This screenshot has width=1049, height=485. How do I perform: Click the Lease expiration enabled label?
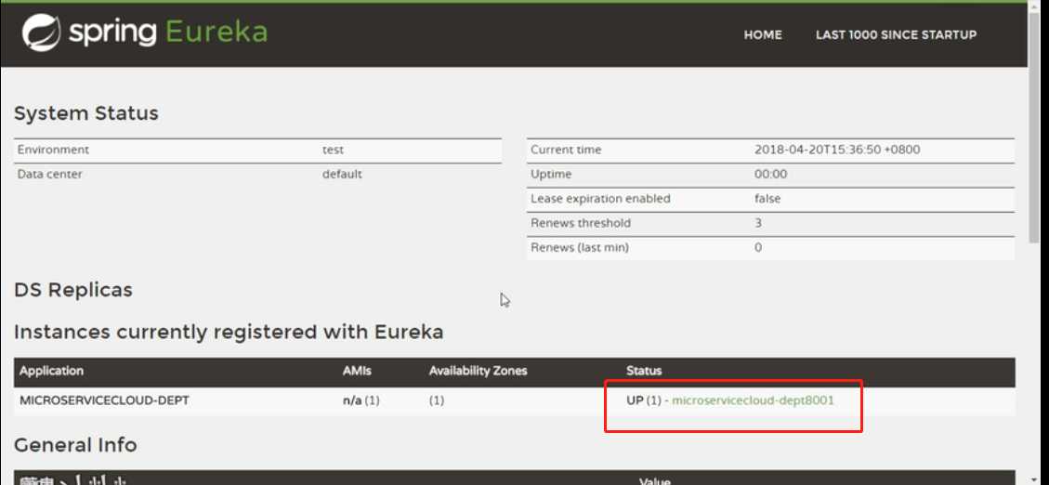pyautogui.click(x=600, y=199)
